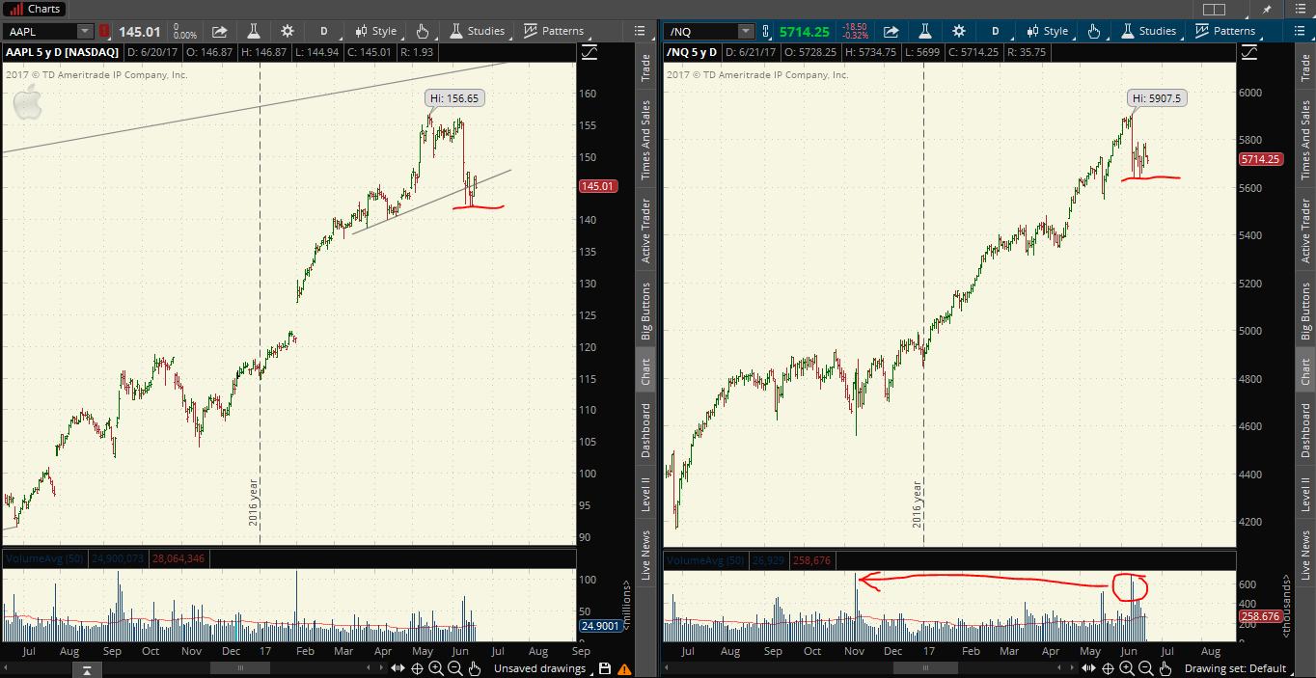
Task: Zoom in on the AAPL chart
Action: (435, 668)
